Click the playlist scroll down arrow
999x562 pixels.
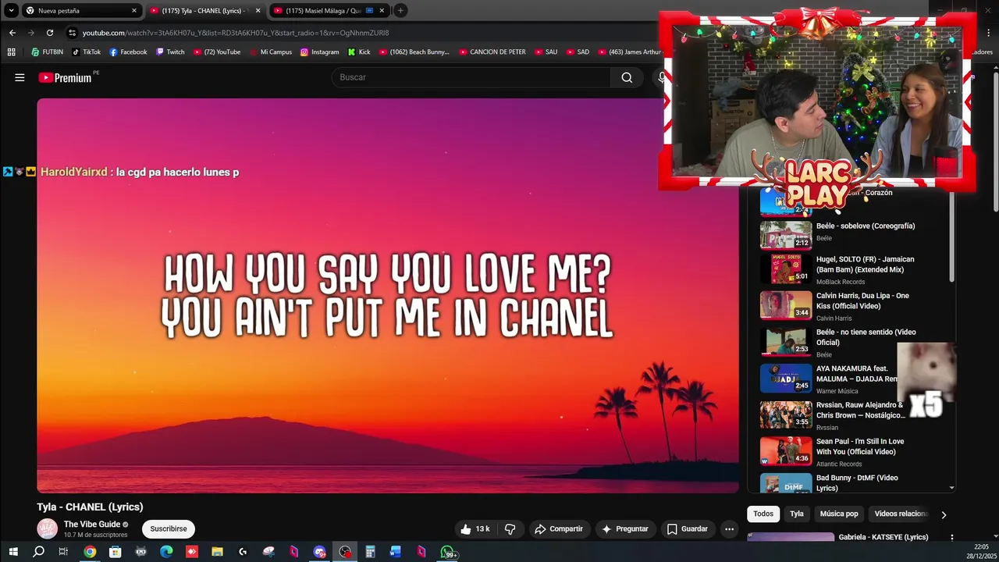coord(951,488)
